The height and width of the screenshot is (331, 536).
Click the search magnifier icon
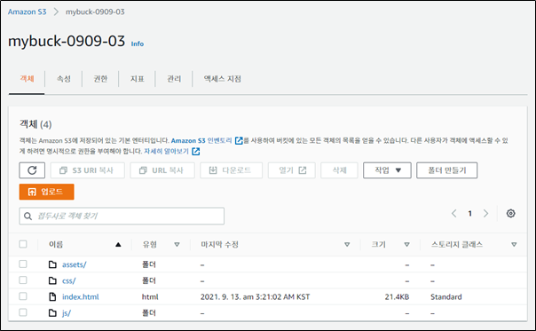(28, 217)
